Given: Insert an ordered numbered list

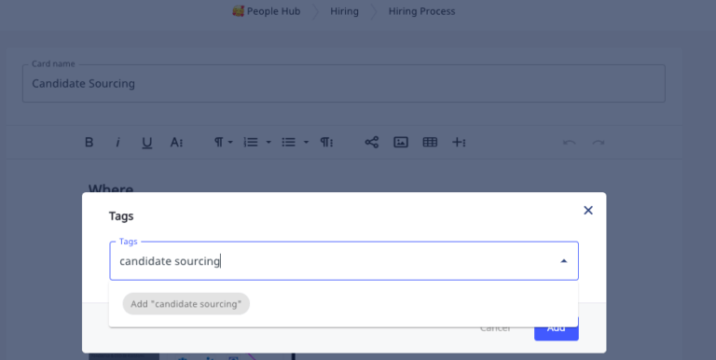Looking at the screenshot, I should coord(251,142).
